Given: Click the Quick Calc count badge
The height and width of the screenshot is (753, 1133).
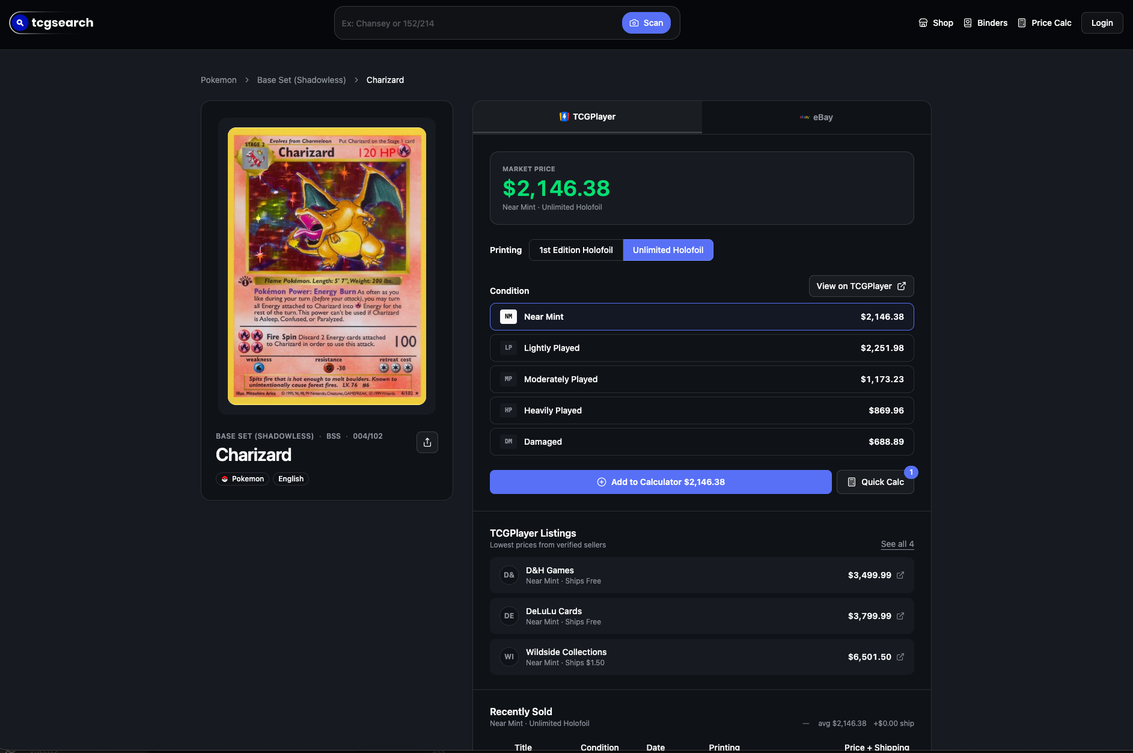Looking at the screenshot, I should tap(911, 472).
